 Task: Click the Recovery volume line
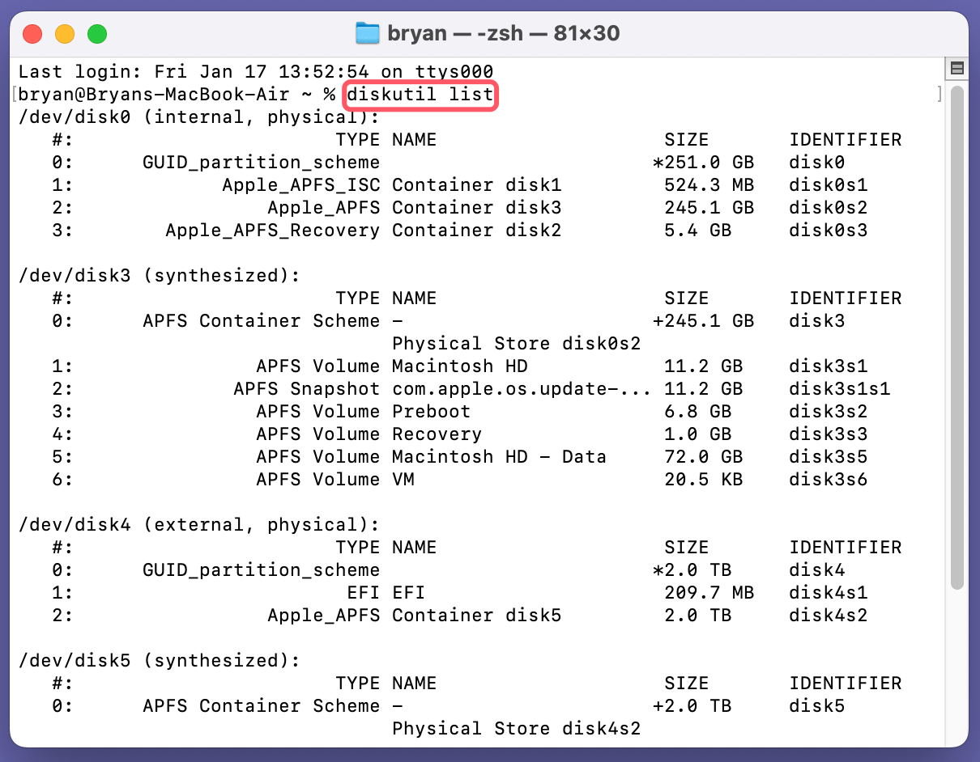click(x=437, y=434)
